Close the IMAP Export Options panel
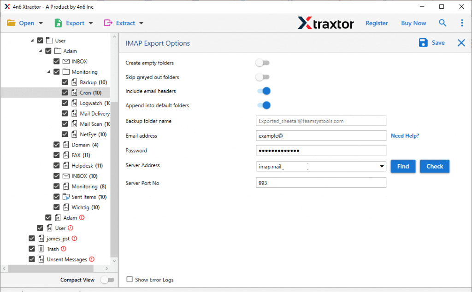The image size is (472, 292). 461,43
